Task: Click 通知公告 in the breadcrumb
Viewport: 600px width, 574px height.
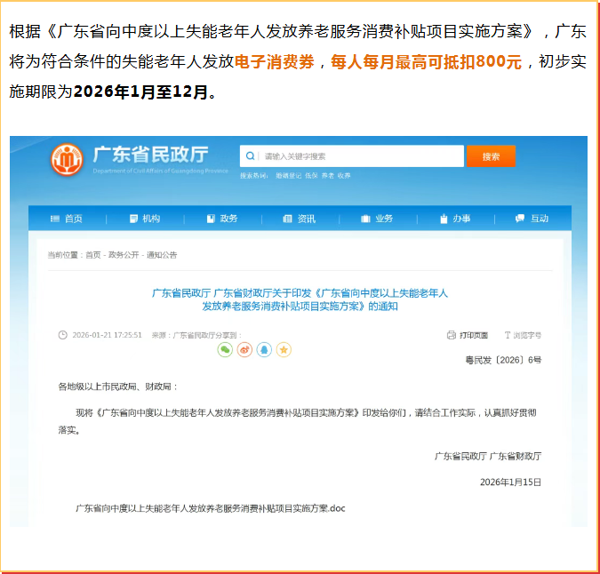Action: [x=162, y=255]
